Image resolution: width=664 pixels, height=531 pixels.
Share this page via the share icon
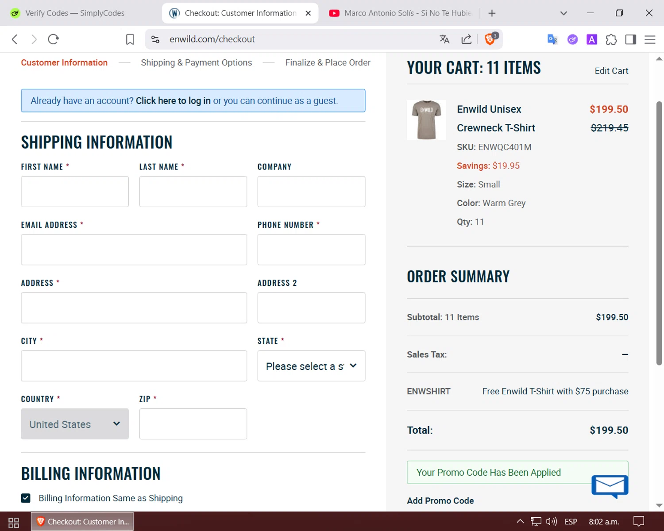click(467, 39)
